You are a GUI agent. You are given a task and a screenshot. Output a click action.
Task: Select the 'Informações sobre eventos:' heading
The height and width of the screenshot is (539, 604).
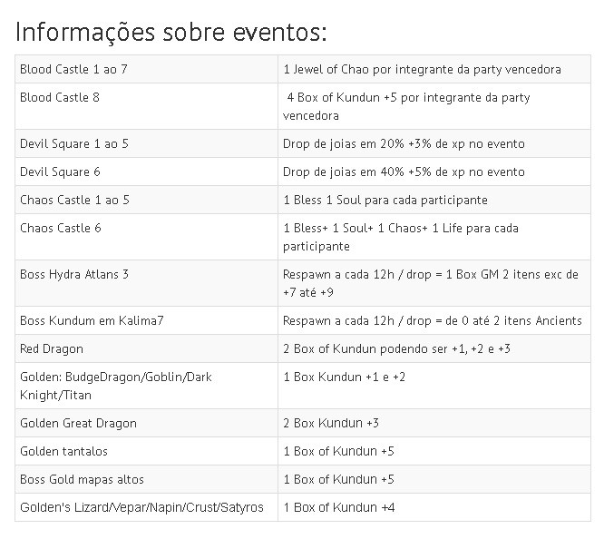(171, 33)
